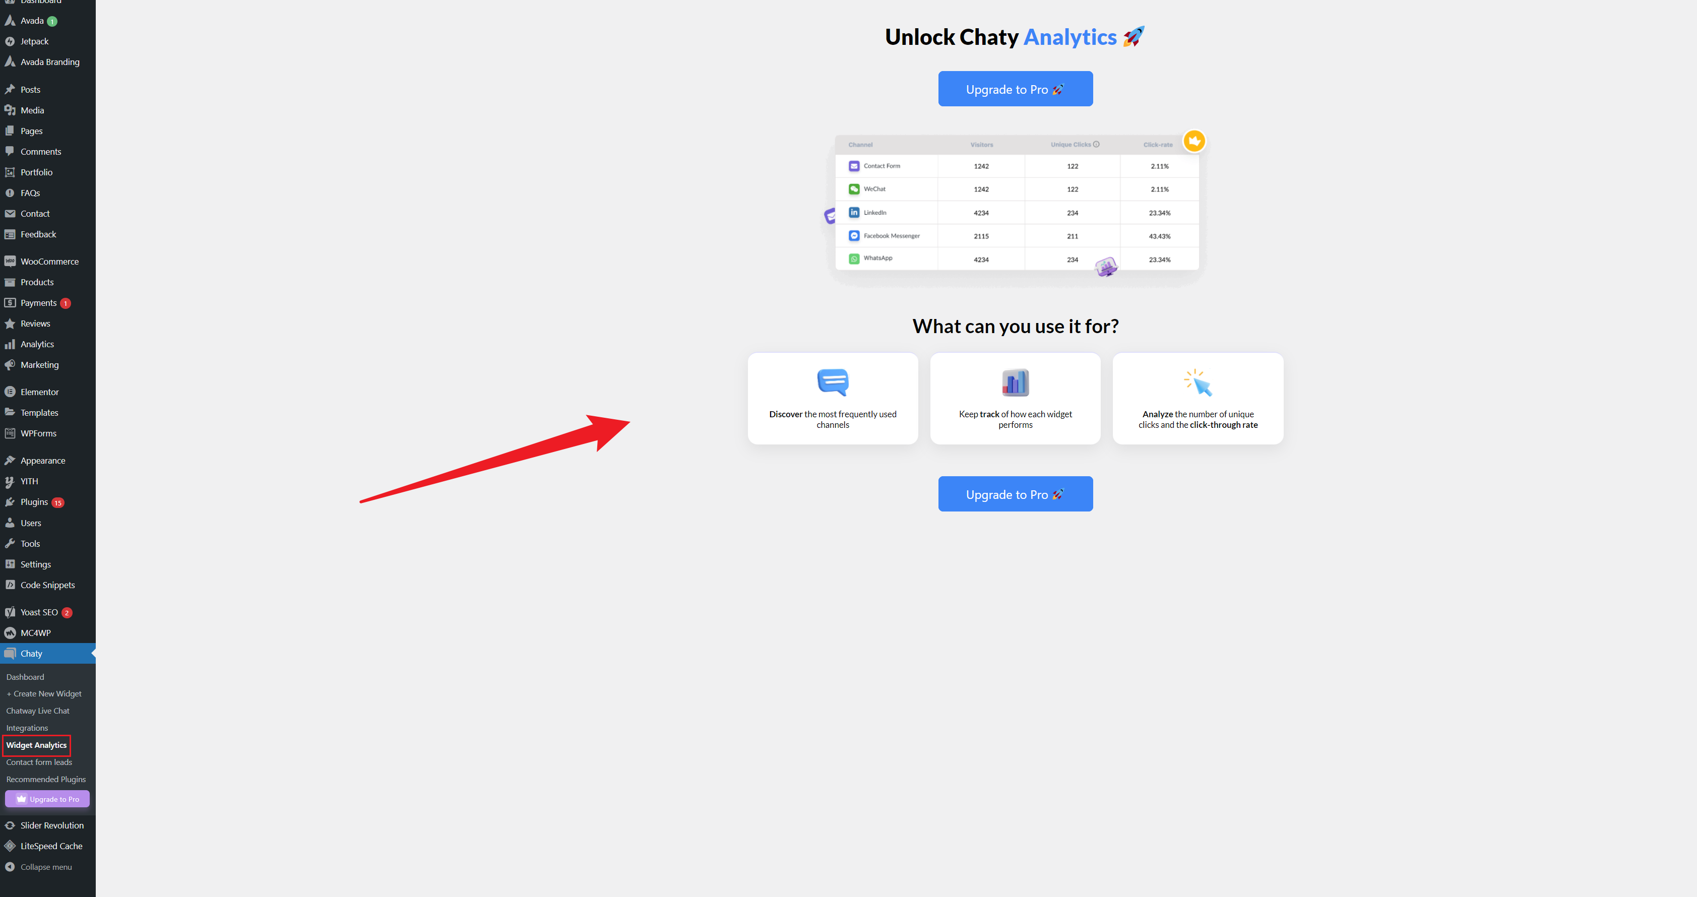Open the WooCommerce menu item
Viewport: 1697px width, 897px height.
tap(48, 261)
